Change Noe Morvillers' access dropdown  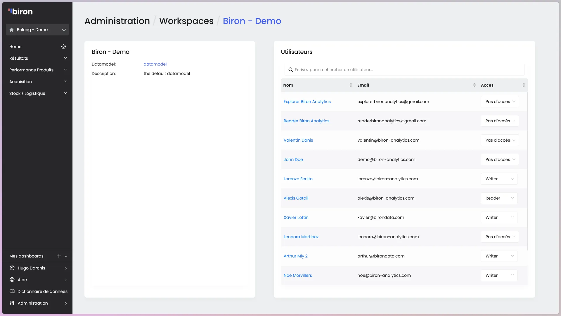click(x=499, y=275)
